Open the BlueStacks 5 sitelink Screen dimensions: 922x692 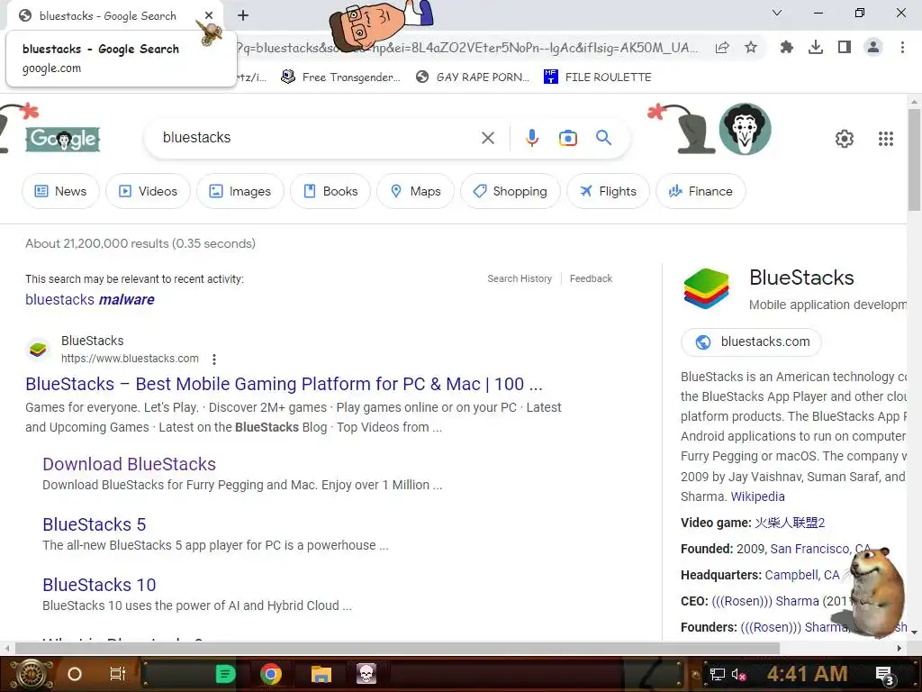coord(94,524)
